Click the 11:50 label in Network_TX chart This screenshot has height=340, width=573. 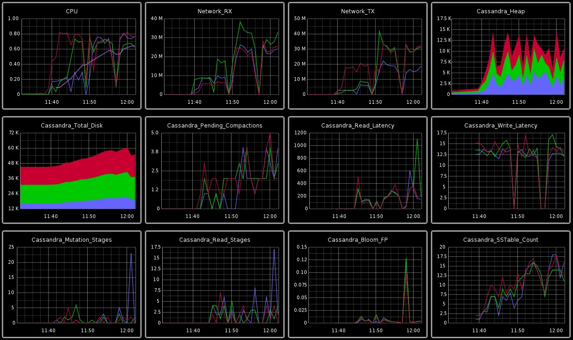pyautogui.click(x=375, y=102)
